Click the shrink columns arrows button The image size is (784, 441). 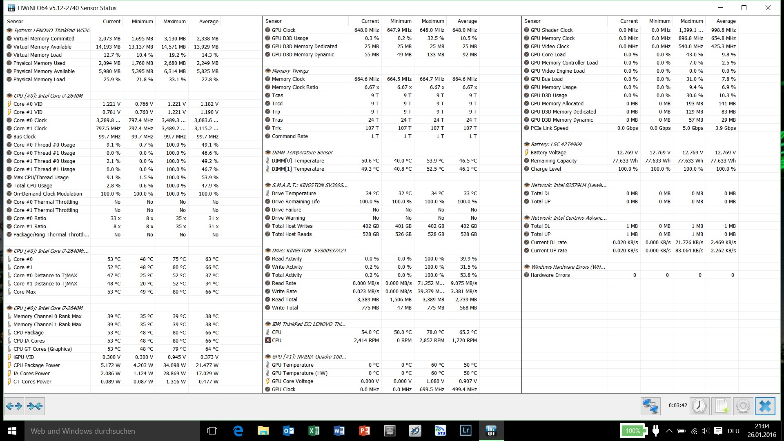point(35,406)
